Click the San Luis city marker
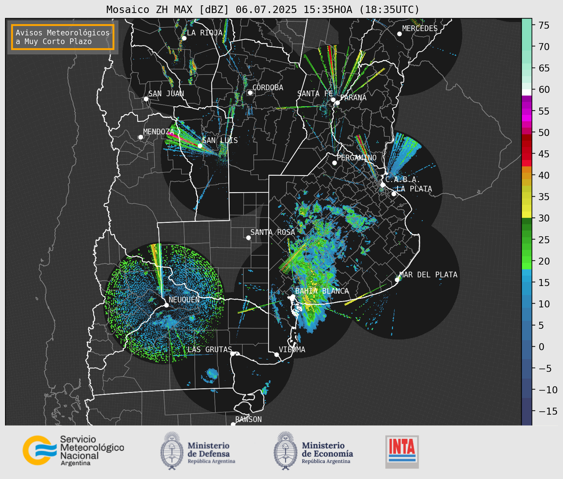Screen dimensions: 563x479 click(x=200, y=146)
